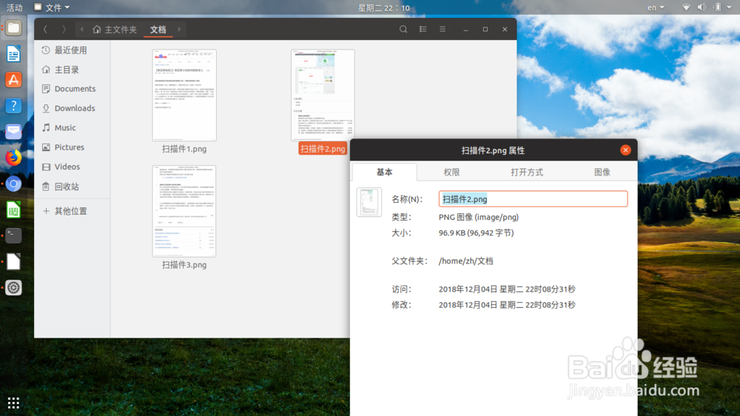Launch LibreOffice Calc from the dock
Screen dimensions: 740x416
(13, 209)
